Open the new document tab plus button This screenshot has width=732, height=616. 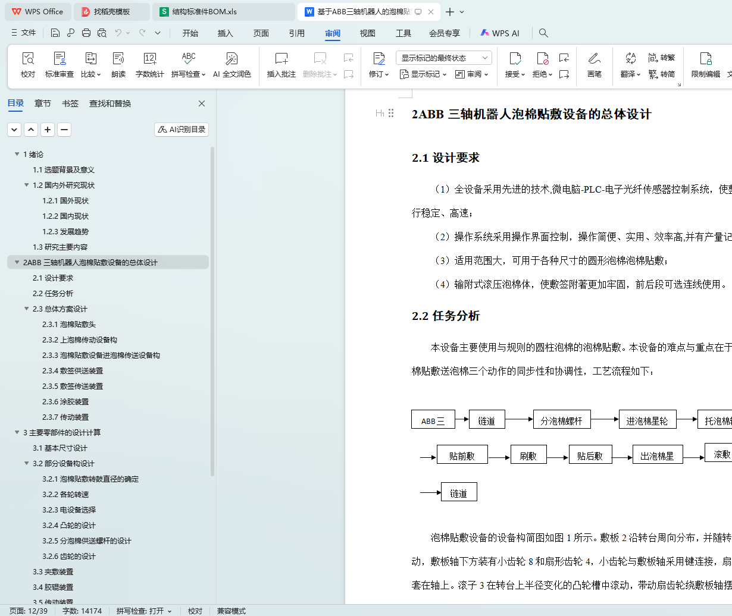450,12
